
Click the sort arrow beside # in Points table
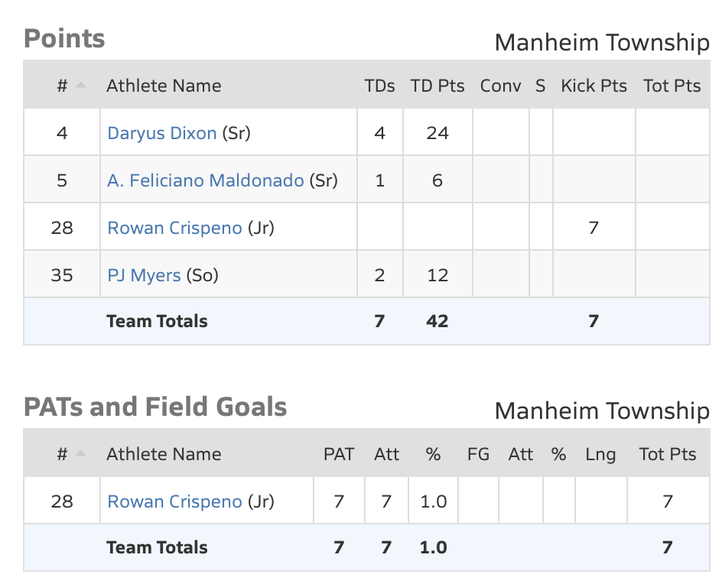pyautogui.click(x=80, y=85)
